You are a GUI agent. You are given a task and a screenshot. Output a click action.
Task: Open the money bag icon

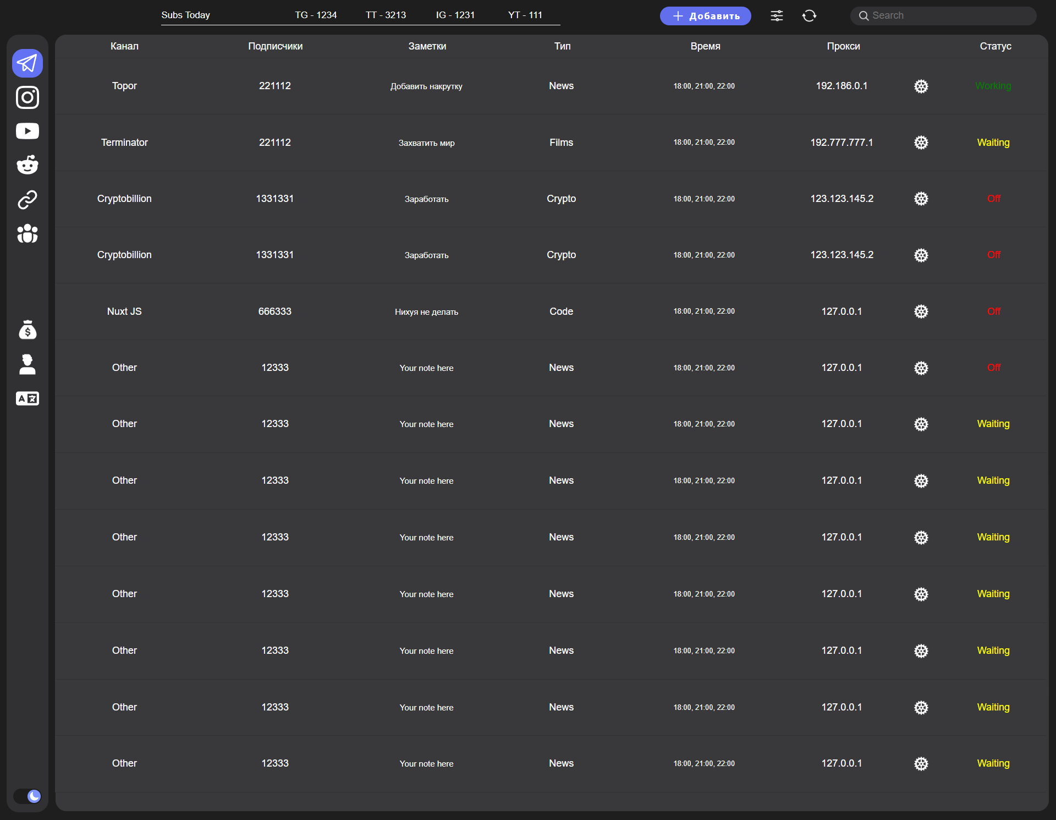(28, 330)
